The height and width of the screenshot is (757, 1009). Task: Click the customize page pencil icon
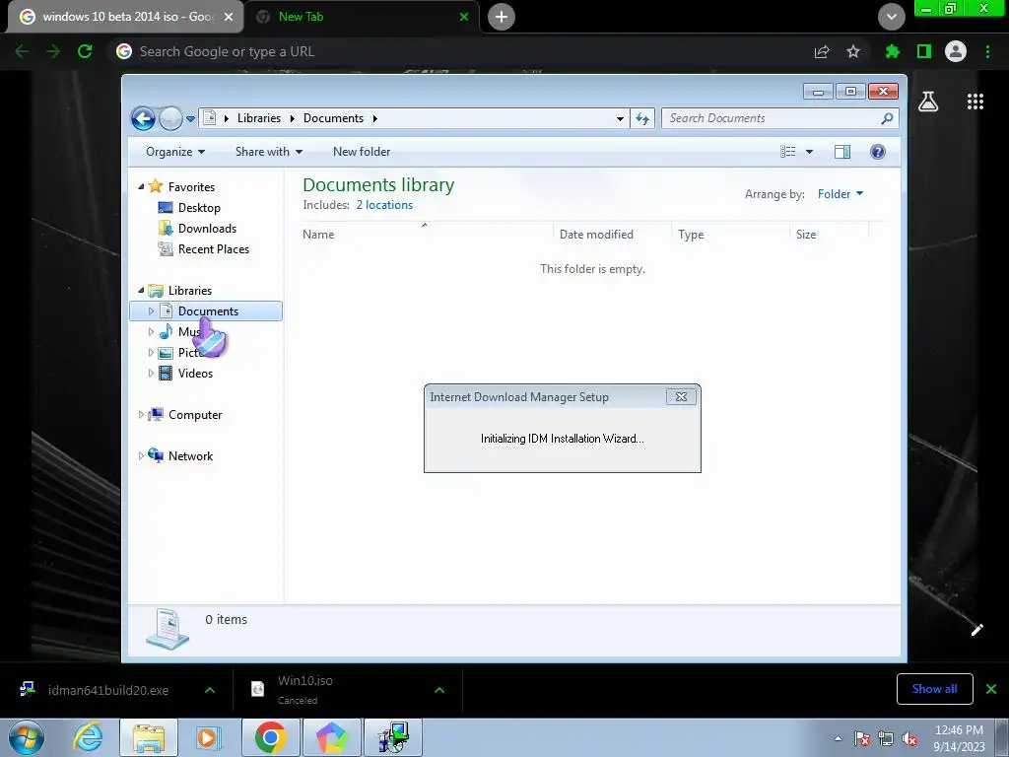[x=976, y=630]
